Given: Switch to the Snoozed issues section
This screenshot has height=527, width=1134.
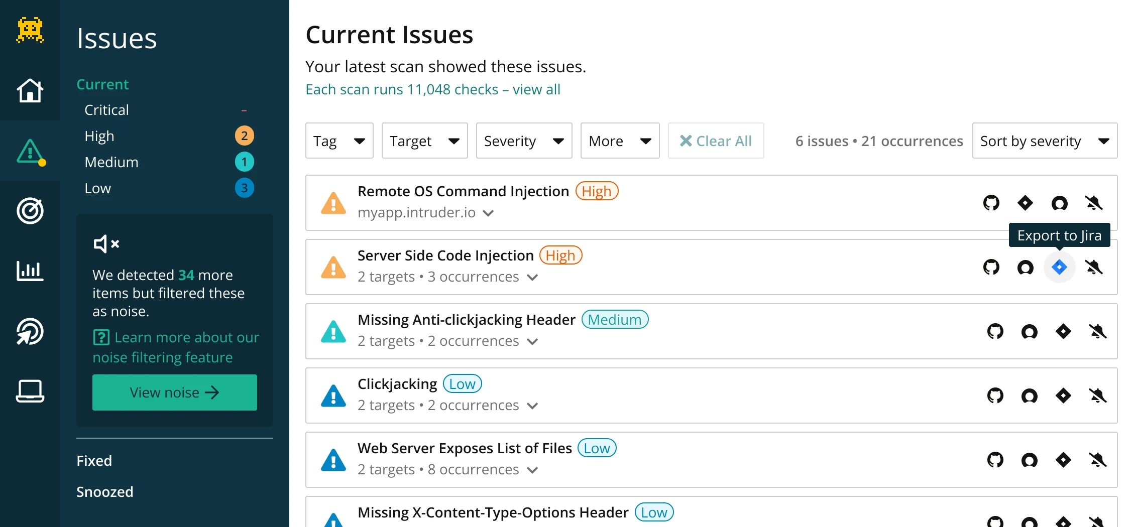Looking at the screenshot, I should [x=105, y=491].
